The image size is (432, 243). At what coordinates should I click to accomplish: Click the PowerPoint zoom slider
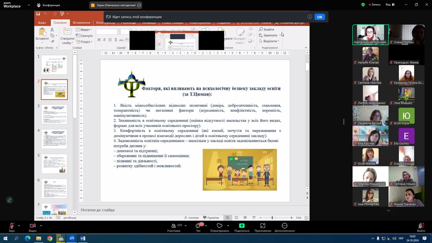272,218
